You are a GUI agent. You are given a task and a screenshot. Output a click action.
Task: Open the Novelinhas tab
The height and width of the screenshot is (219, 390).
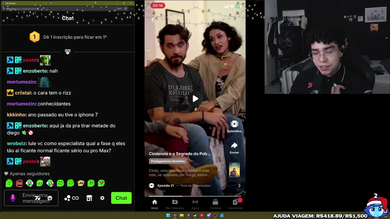[236, 204]
